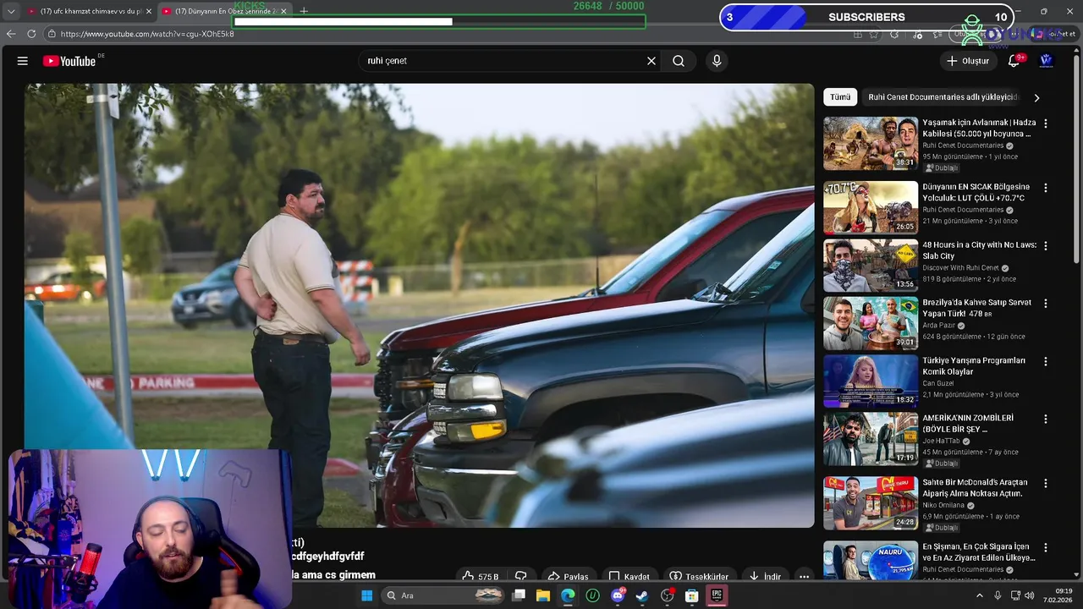Image resolution: width=1083 pixels, height=609 pixels.
Task: Click the browser address bar URL
Action: 147,34
